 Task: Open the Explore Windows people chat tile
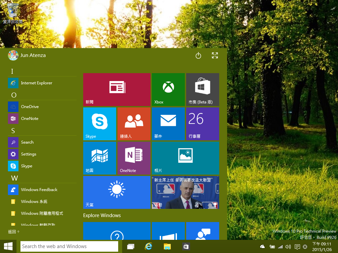click(203, 231)
